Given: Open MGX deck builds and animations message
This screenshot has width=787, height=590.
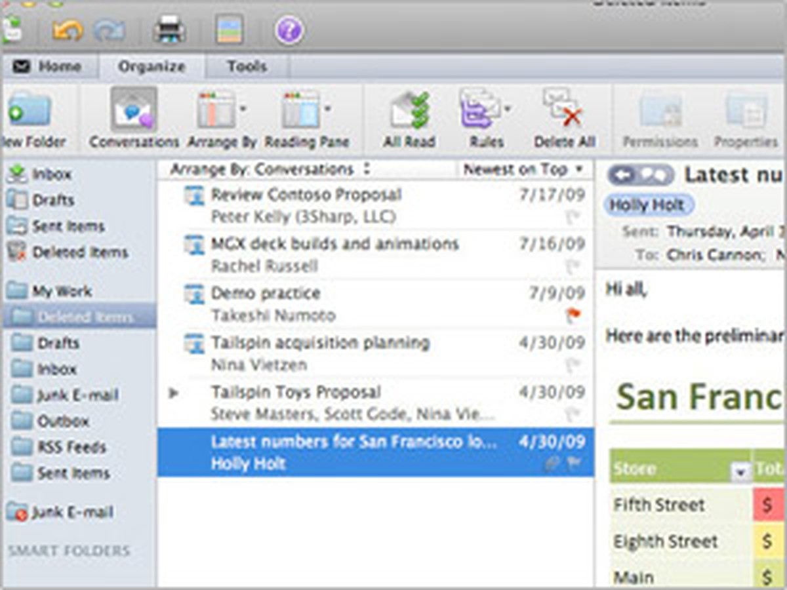Looking at the screenshot, I should coord(375,254).
